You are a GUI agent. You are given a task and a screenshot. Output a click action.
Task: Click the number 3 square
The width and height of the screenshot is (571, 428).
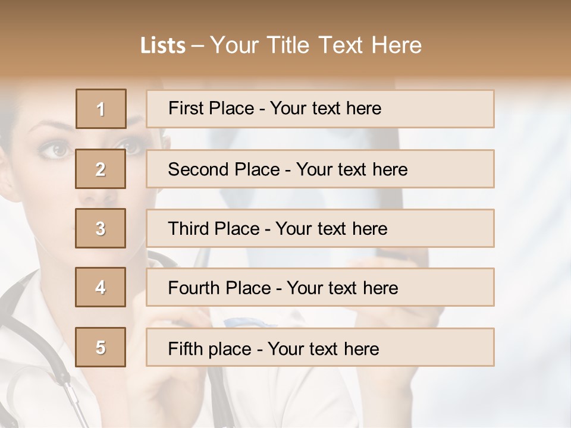pos(101,228)
